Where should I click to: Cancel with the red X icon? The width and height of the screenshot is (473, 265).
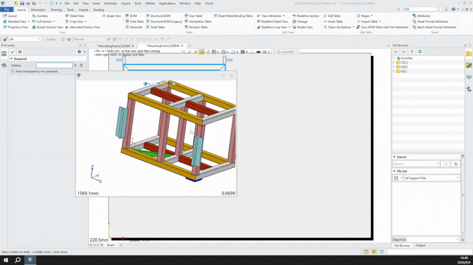(x=20, y=52)
